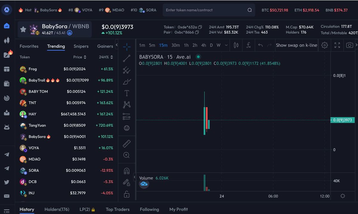Select the ruler measure tool
This screenshot has width=358, height=214.
tap(127, 144)
